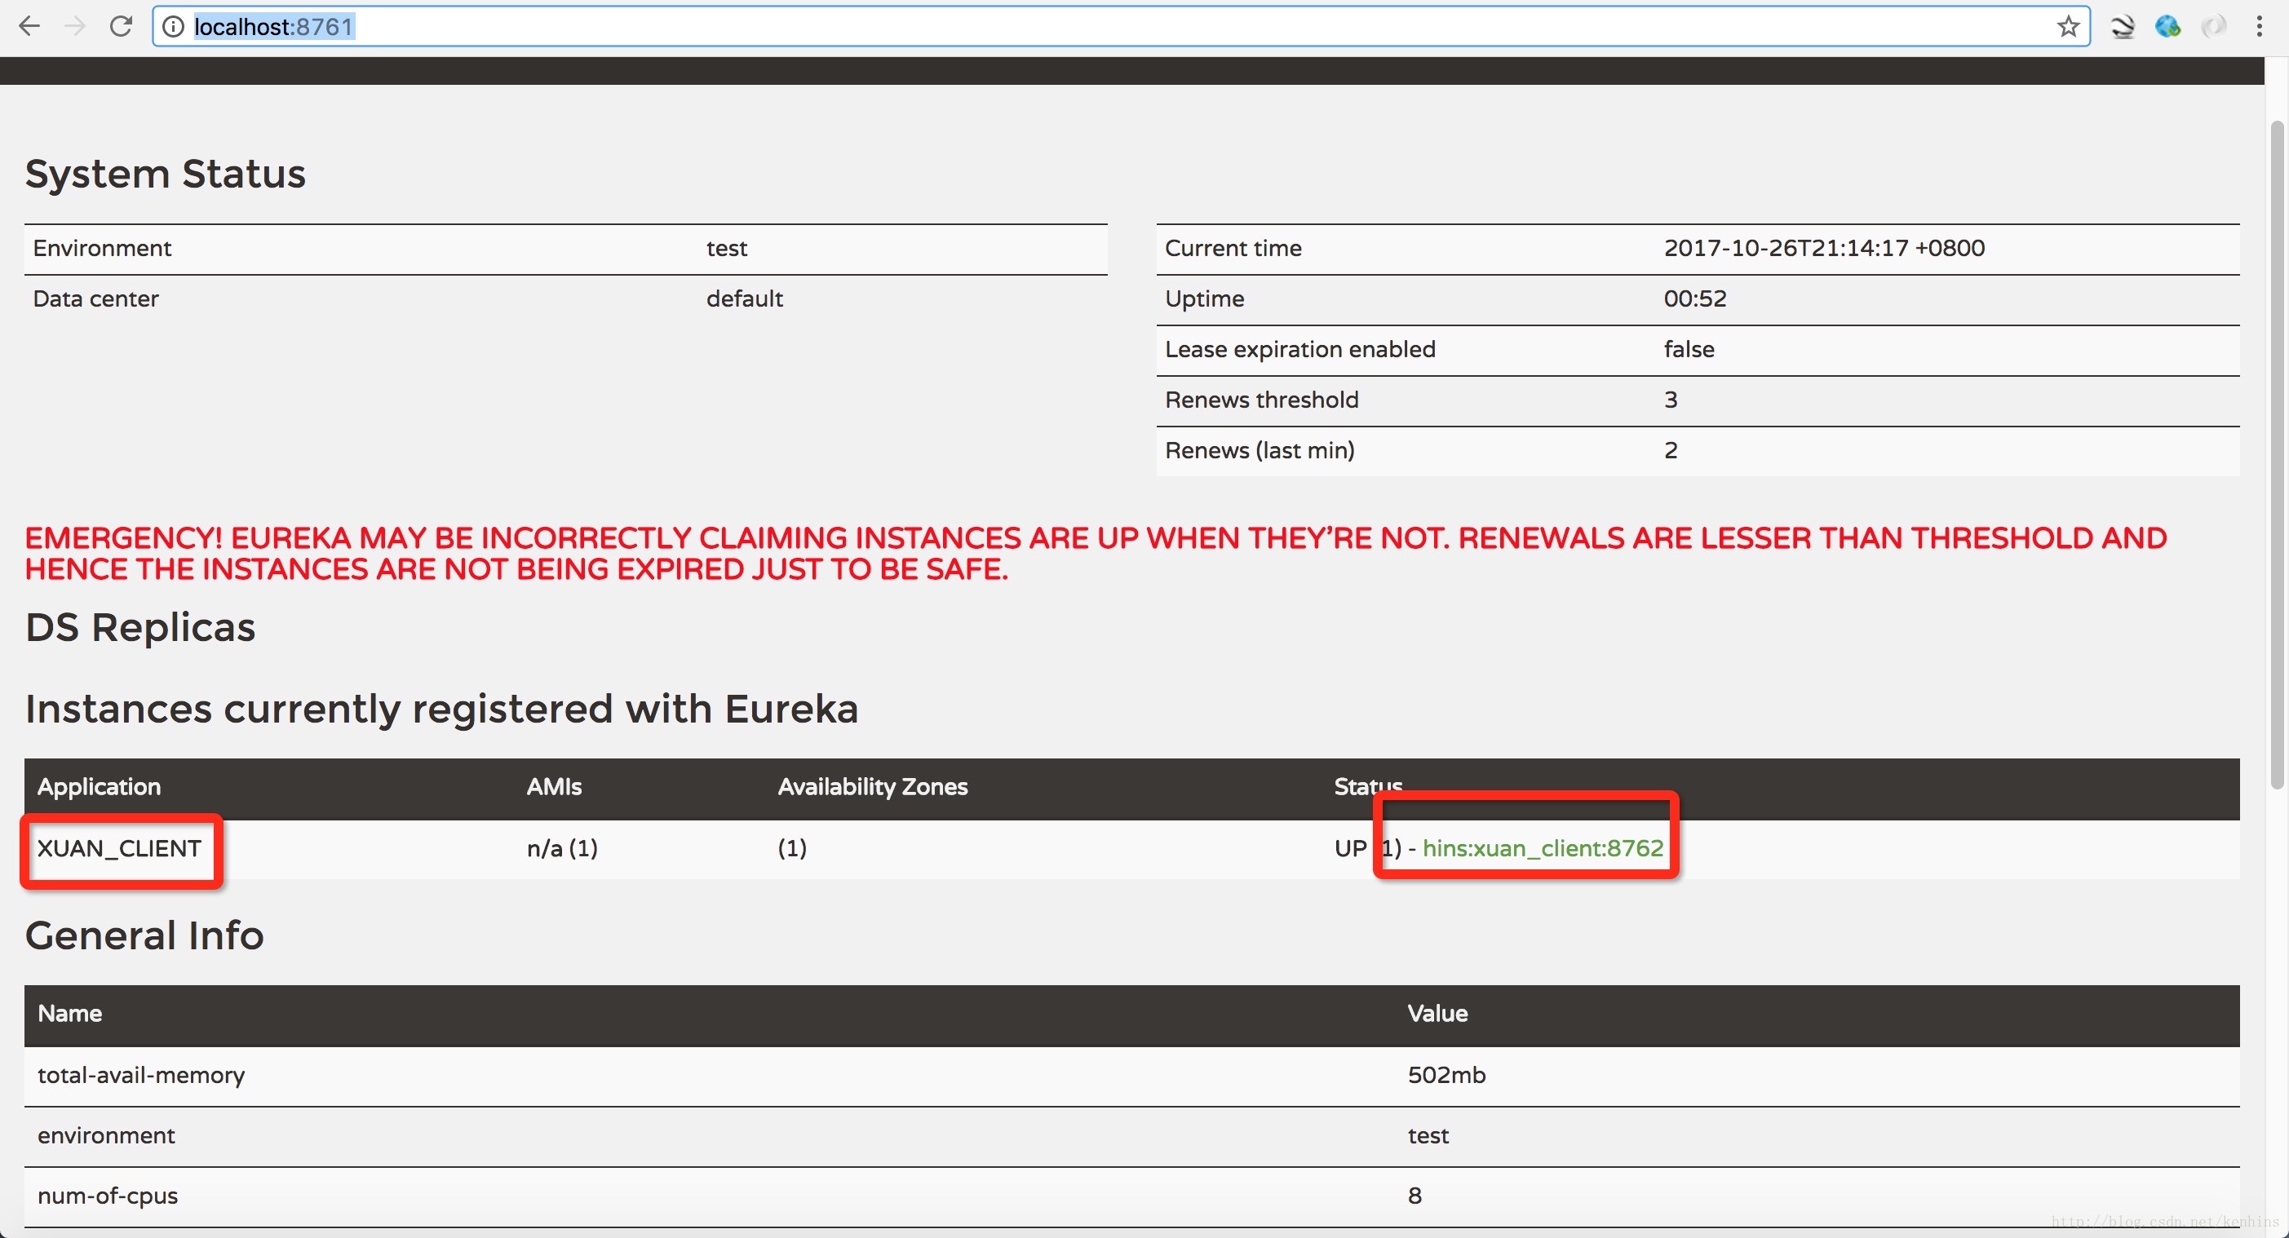Click the General Info heading

click(144, 936)
